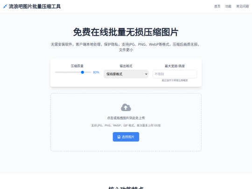Click the 最大宽度/高度 label

coord(175,66)
